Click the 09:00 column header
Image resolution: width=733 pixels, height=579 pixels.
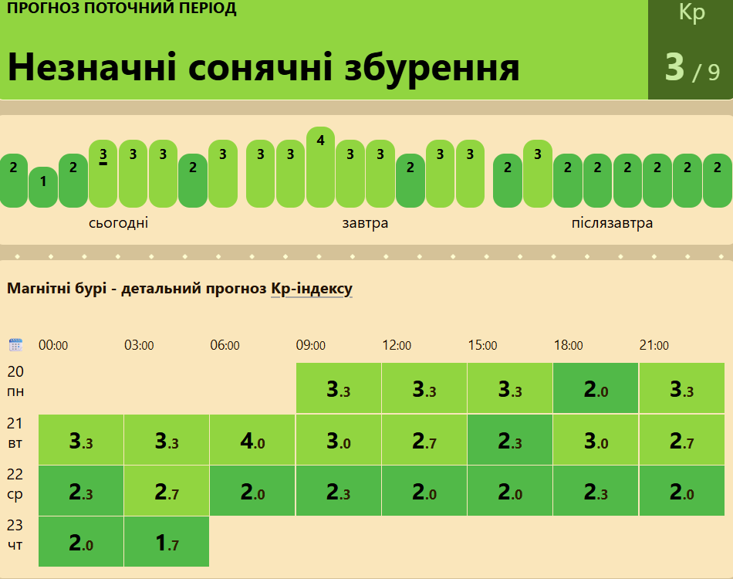click(x=310, y=346)
